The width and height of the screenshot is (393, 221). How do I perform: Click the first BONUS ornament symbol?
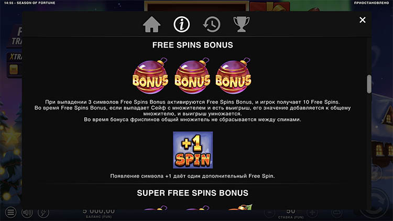(x=150, y=76)
